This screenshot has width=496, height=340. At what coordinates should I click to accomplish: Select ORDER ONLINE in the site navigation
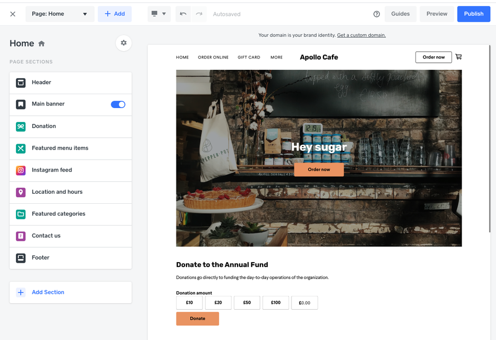click(x=213, y=57)
